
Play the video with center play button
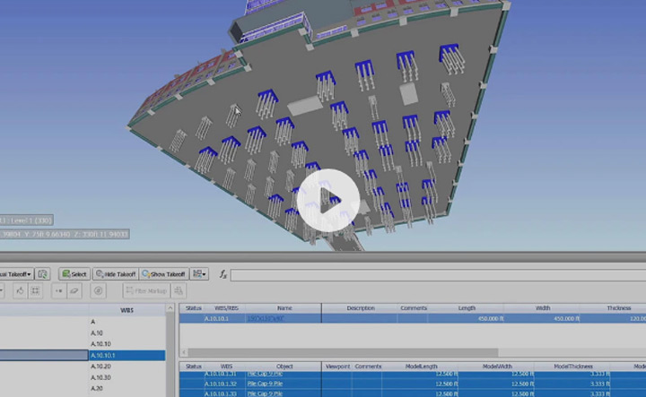click(323, 198)
